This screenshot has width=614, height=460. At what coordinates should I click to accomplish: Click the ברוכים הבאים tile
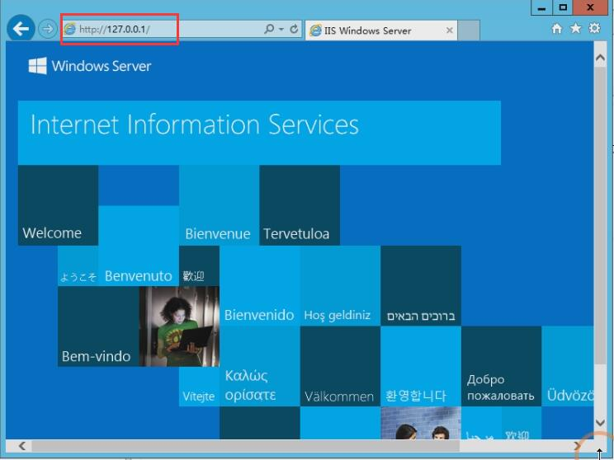click(x=421, y=286)
